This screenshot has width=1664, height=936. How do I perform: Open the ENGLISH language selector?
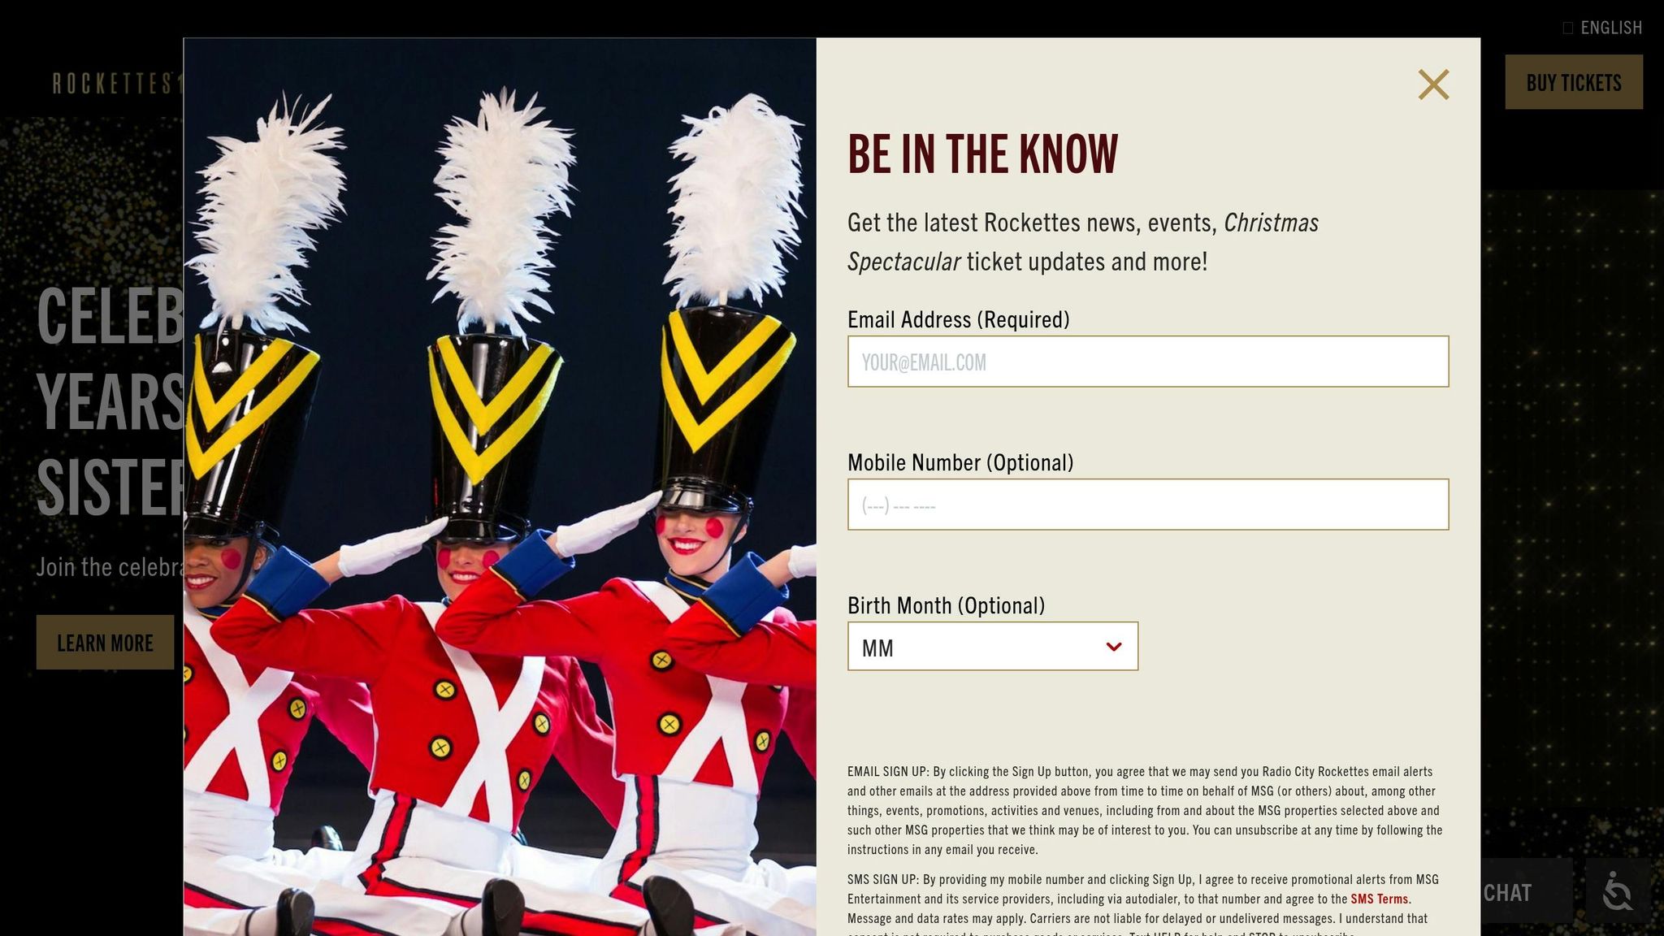(x=1602, y=28)
